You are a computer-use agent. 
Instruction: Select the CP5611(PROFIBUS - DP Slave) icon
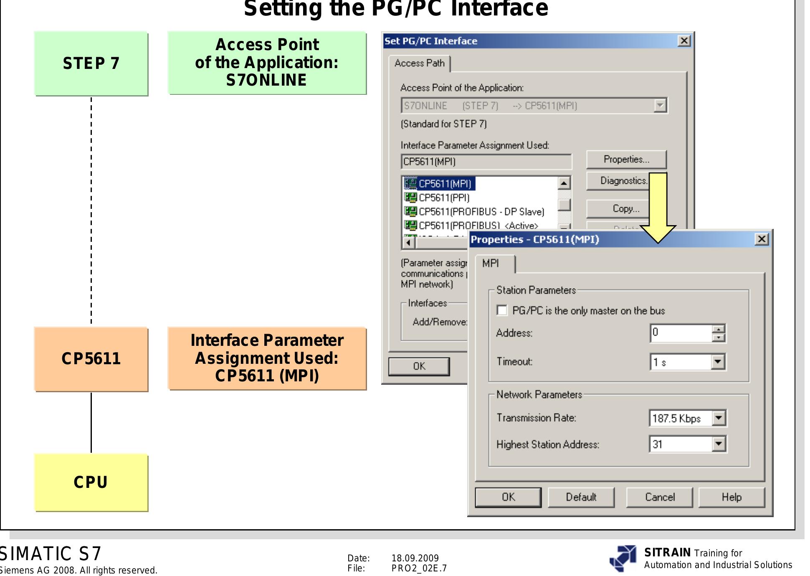(412, 211)
